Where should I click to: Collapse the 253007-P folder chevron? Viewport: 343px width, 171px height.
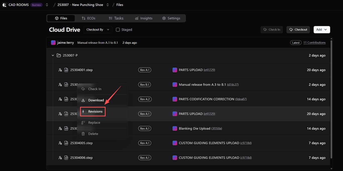tap(53, 55)
